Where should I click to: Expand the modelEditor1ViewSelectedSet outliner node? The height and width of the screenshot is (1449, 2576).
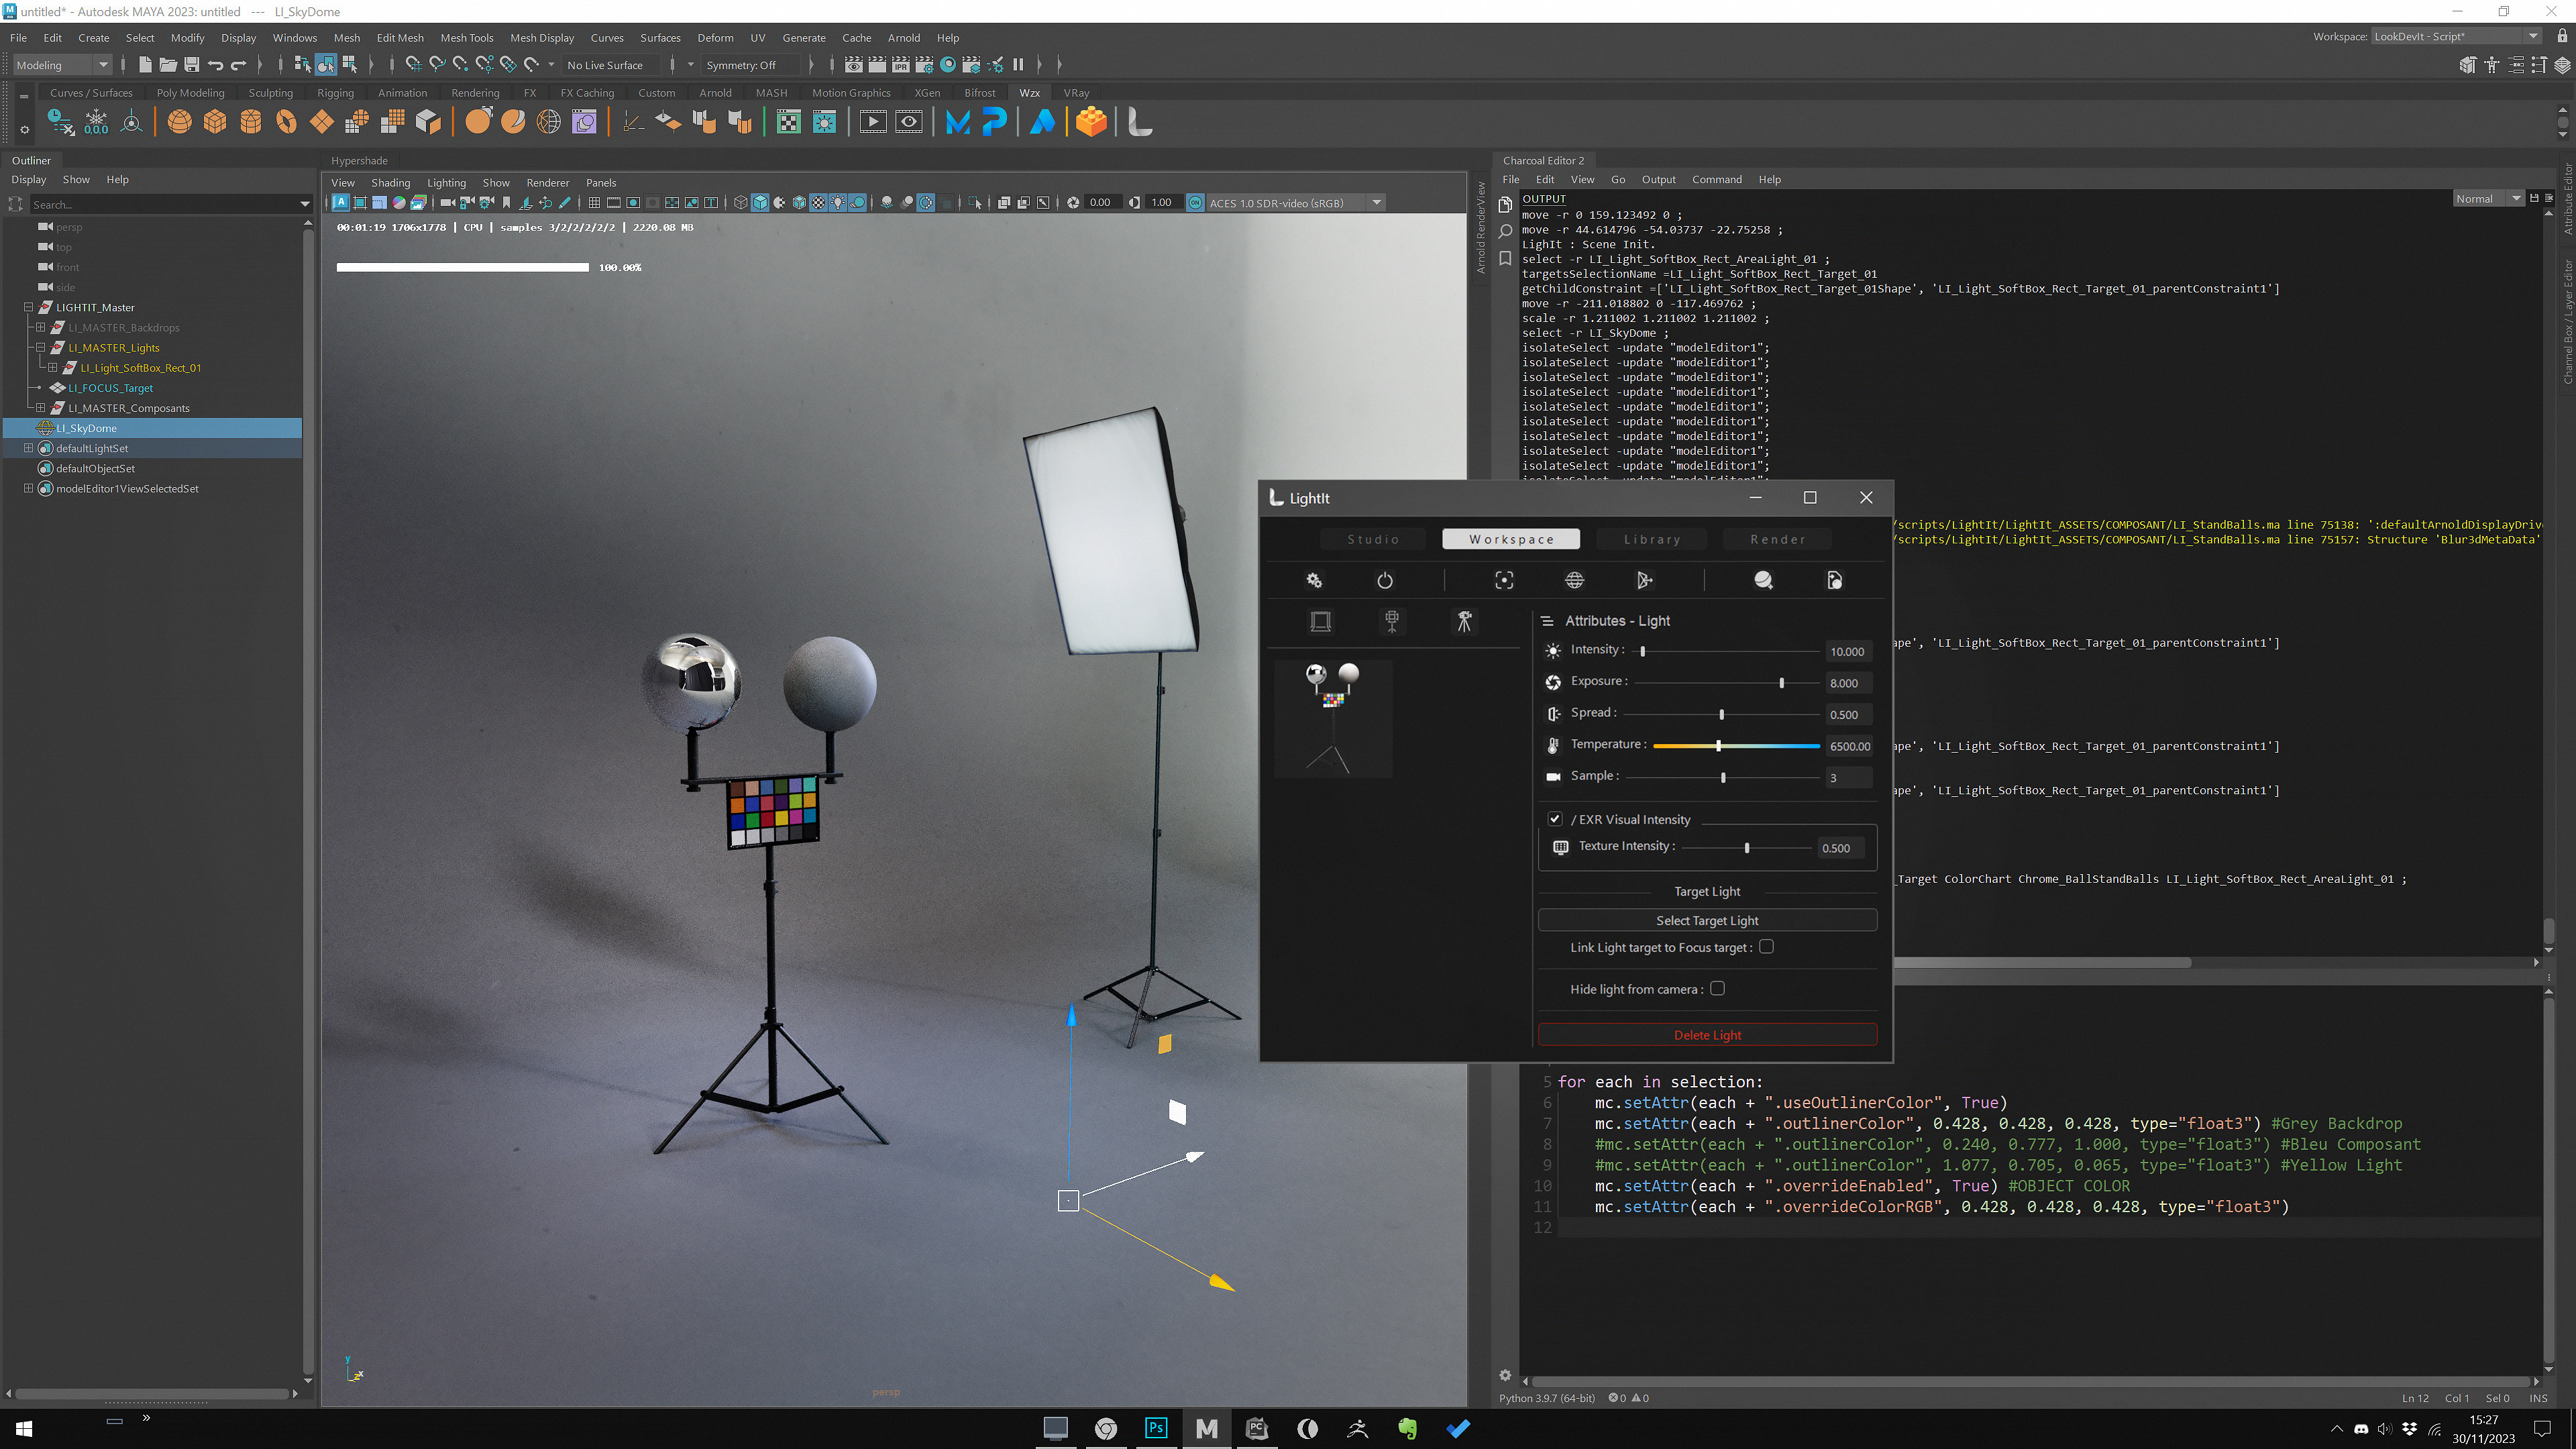click(29, 488)
